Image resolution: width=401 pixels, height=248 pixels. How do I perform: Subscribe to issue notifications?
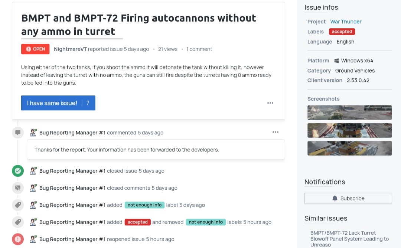pos(348,198)
